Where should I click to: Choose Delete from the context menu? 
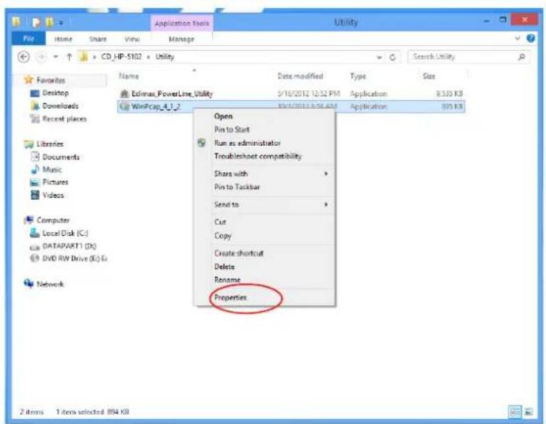(224, 267)
